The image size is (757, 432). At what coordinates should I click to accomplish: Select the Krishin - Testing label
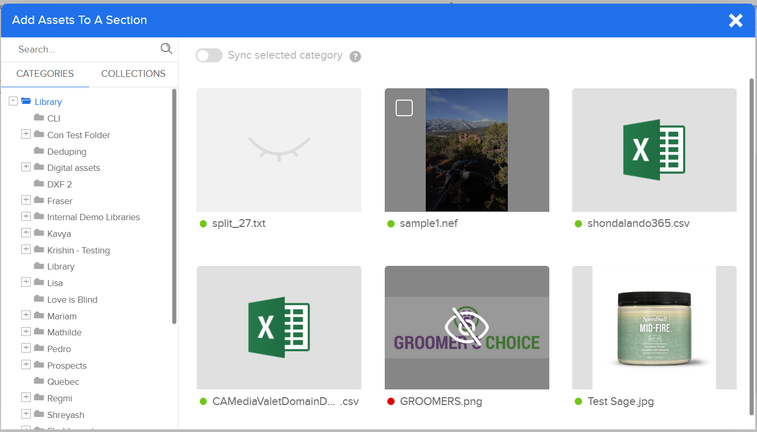pyautogui.click(x=78, y=250)
